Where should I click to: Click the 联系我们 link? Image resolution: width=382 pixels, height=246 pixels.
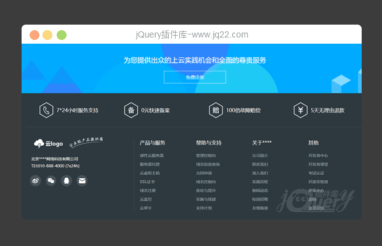pyautogui.click(x=260, y=164)
